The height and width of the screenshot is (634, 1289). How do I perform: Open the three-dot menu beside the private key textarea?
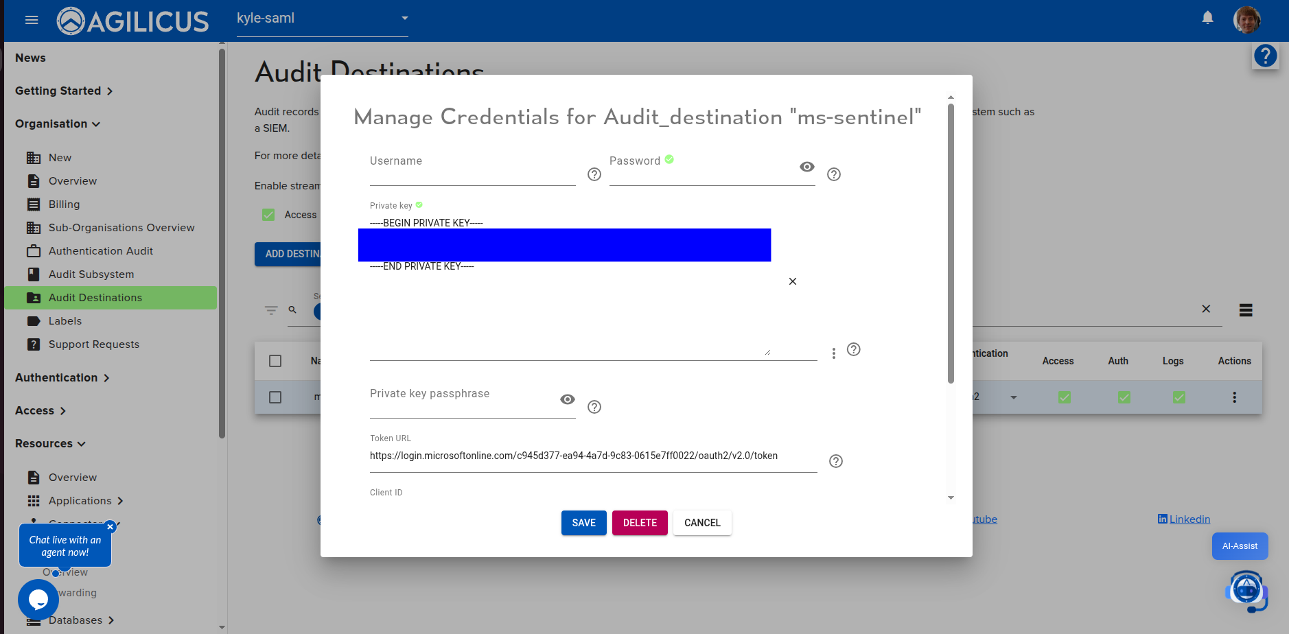pyautogui.click(x=833, y=352)
